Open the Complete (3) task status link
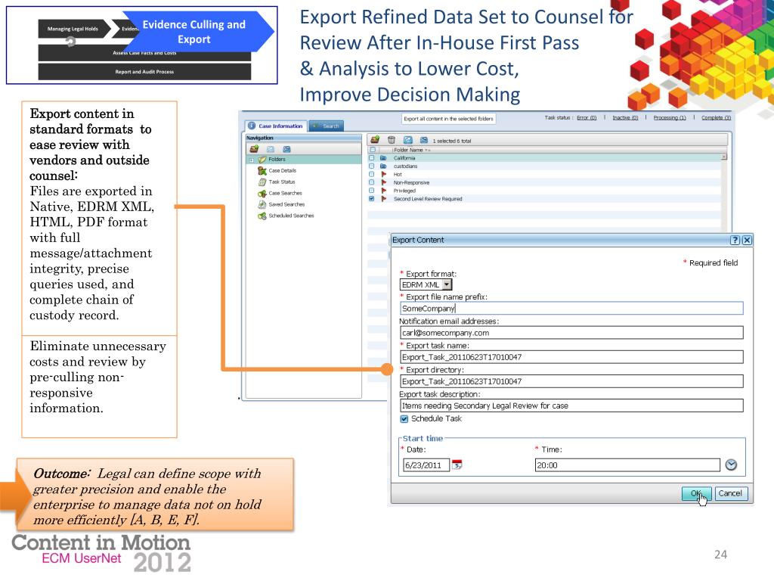The height and width of the screenshot is (581, 774). [717, 117]
